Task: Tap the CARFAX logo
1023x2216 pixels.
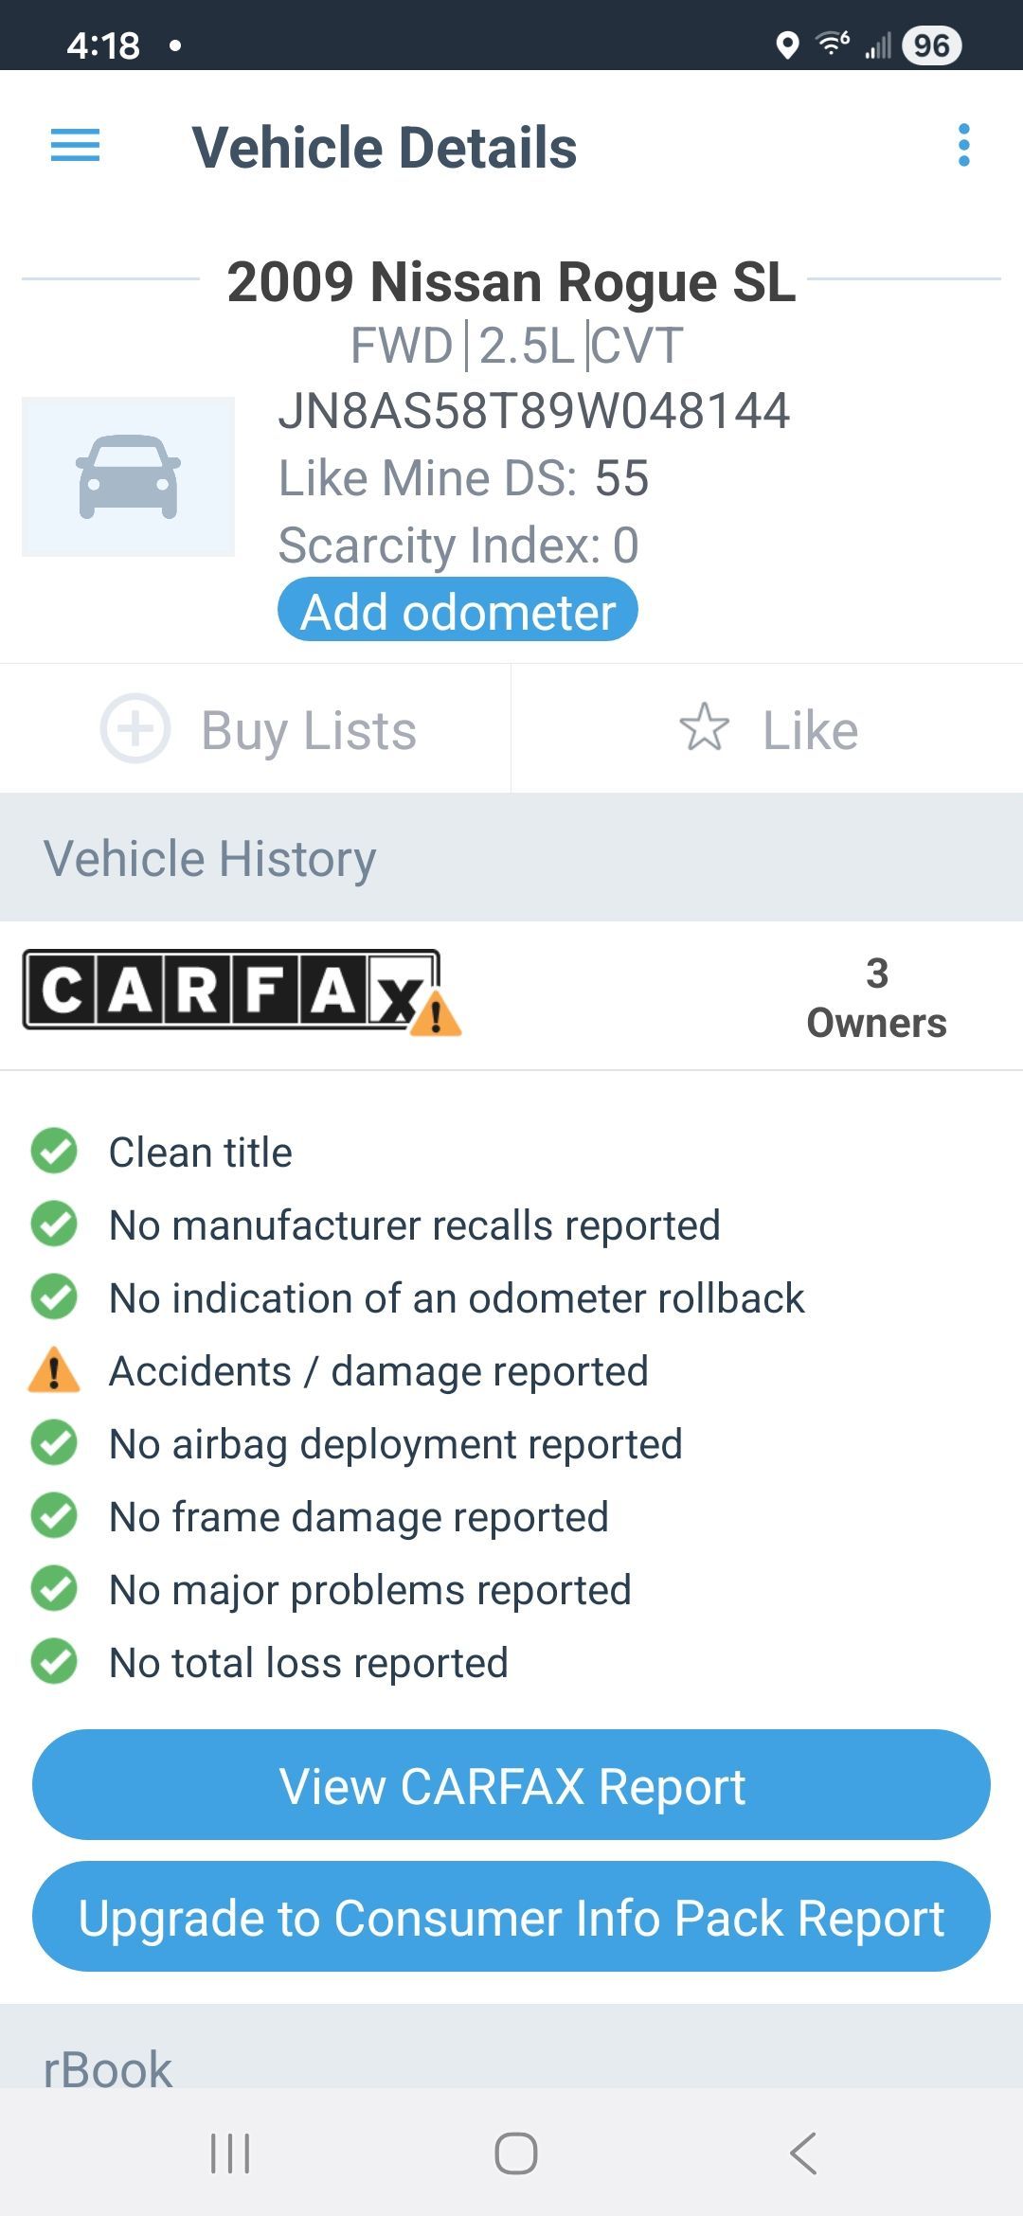Action: tap(233, 991)
